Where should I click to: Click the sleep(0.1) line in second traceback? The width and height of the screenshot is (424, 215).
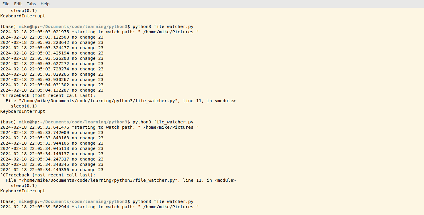click(24, 185)
